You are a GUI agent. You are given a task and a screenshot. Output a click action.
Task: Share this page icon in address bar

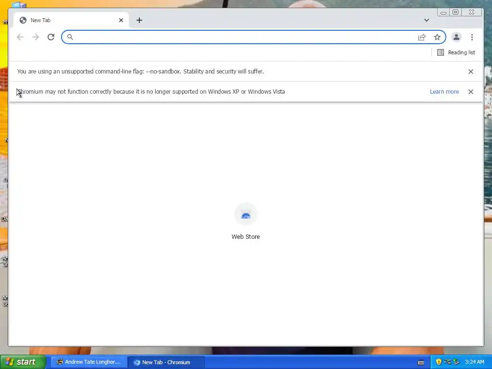(422, 37)
